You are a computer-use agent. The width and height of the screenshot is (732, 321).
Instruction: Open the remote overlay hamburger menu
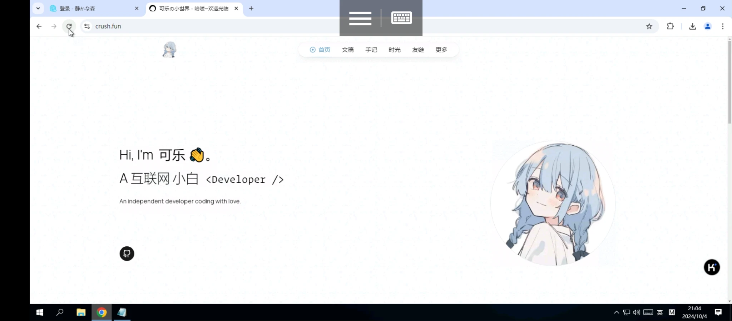[x=360, y=18]
